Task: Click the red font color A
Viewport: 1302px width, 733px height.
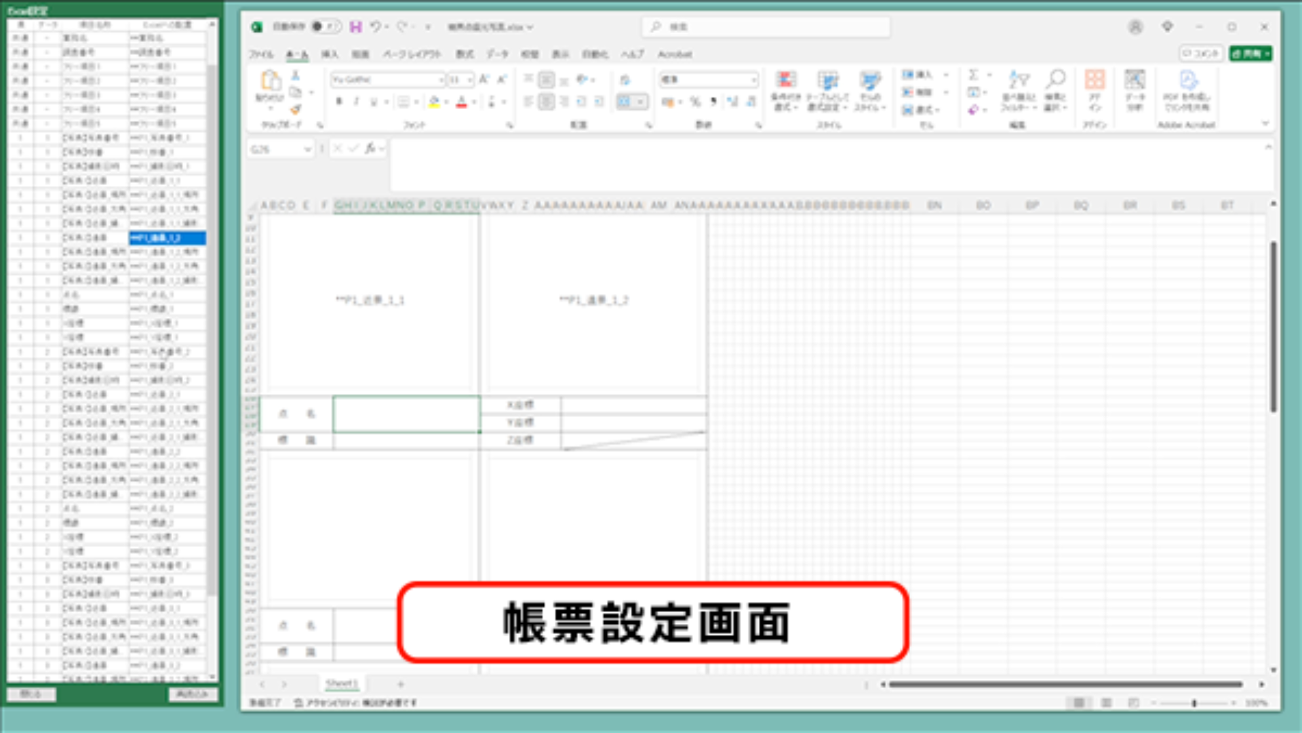Action: tap(462, 102)
